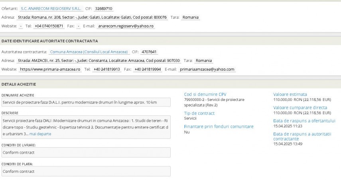Open Comuna Amzacea (Consiliul Local Amzacea) link
Screen dimensions: 341x180
tap(89, 52)
